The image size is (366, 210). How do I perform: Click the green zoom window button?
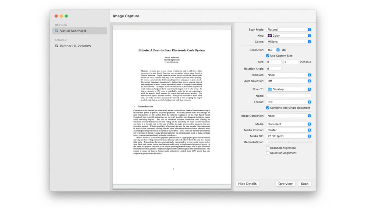tap(66, 16)
